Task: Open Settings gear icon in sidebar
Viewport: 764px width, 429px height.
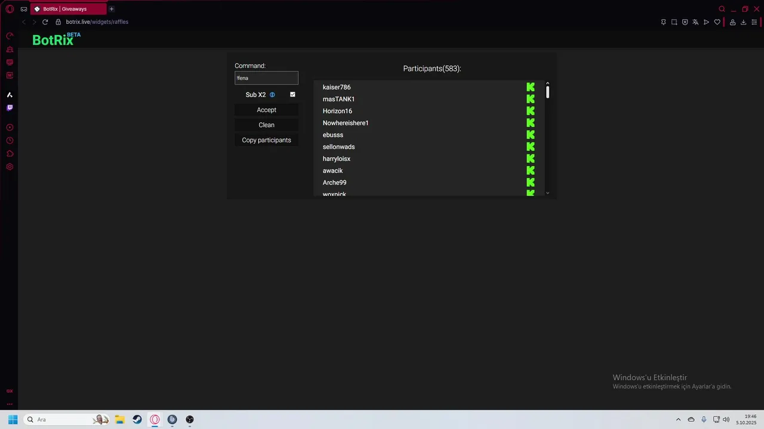Action: point(10,167)
